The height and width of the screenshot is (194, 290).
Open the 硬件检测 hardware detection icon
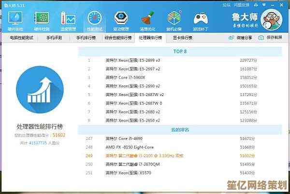pyautogui.click(x=42, y=20)
